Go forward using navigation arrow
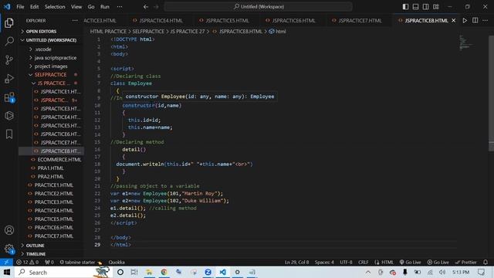 156,7
